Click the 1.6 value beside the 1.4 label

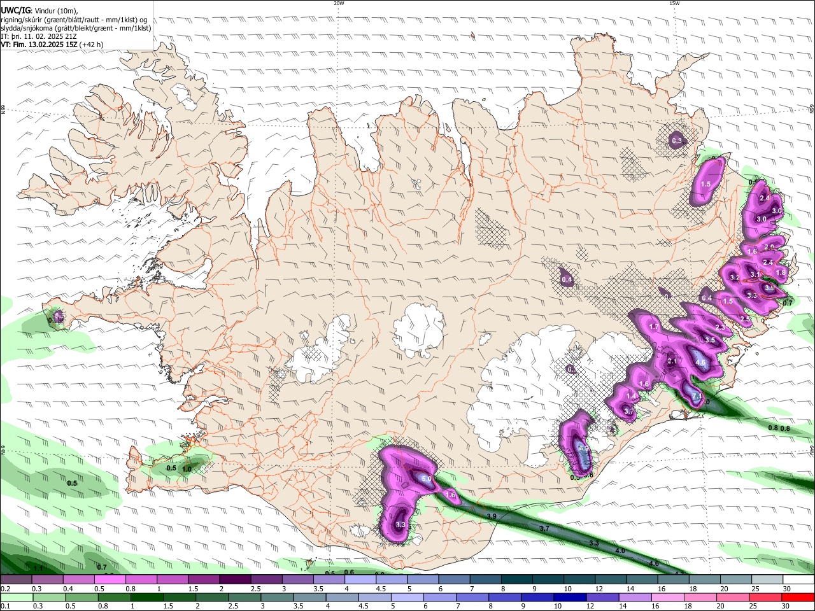pos(644,384)
